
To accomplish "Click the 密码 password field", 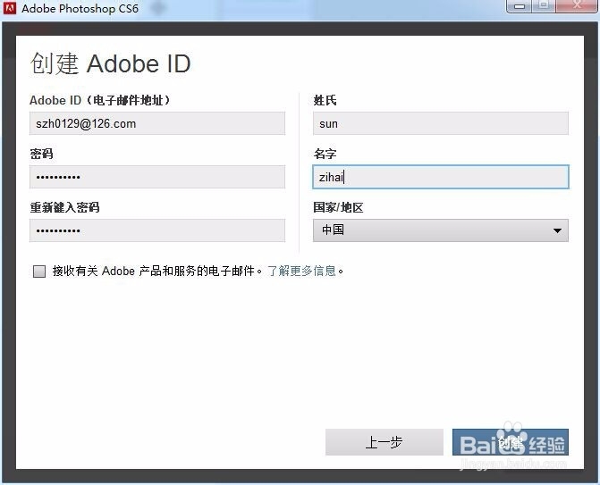I will pos(157,177).
